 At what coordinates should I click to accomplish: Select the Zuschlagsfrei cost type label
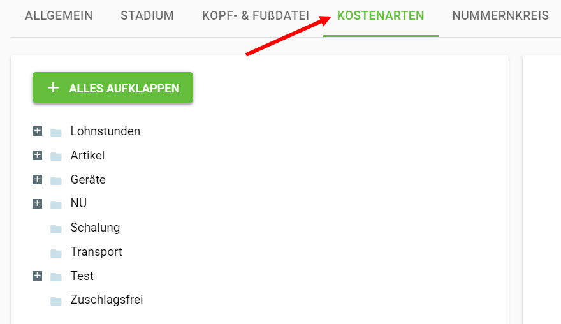(106, 299)
